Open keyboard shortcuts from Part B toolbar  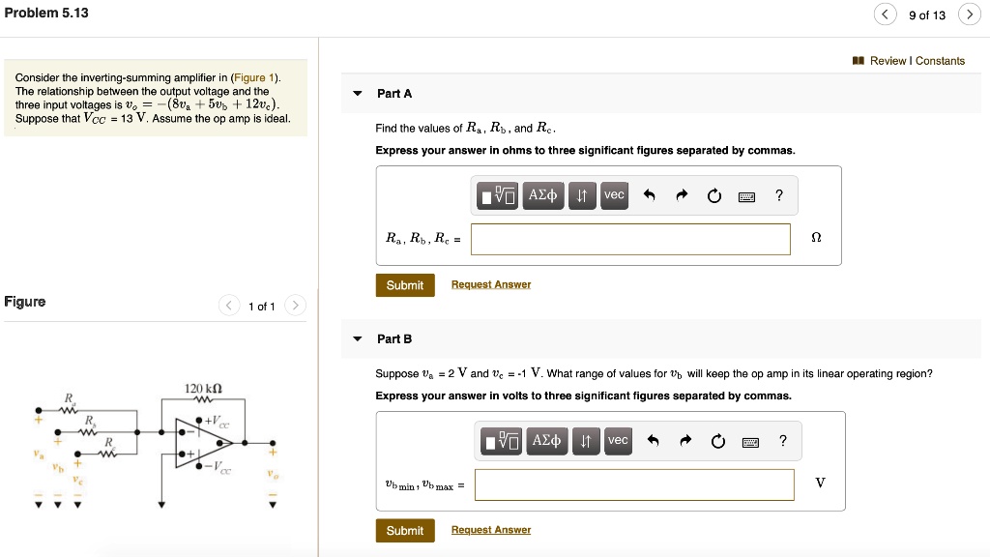(x=750, y=441)
